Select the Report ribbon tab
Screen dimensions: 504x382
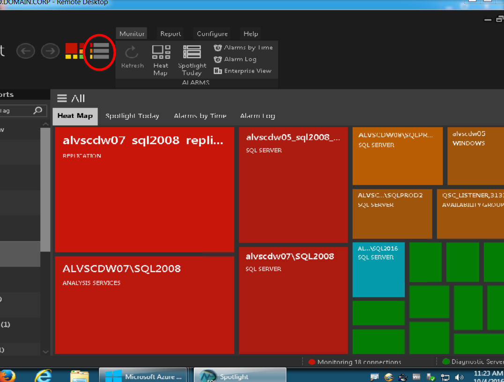point(170,34)
